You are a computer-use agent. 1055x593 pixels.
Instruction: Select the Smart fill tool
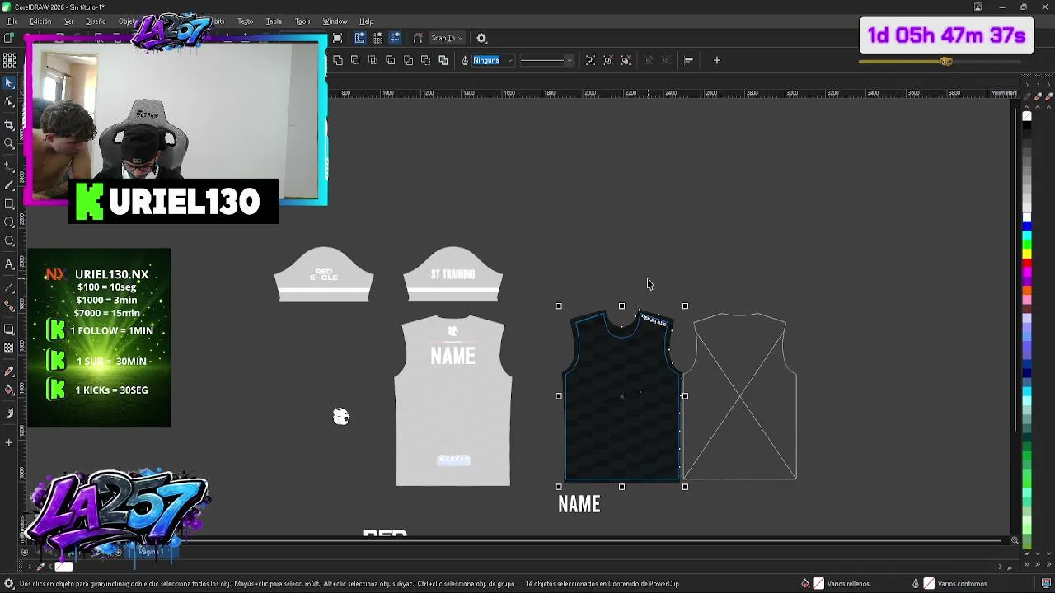point(9,413)
